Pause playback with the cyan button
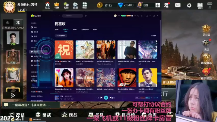The height and width of the screenshot is (122, 217). point(106,98)
